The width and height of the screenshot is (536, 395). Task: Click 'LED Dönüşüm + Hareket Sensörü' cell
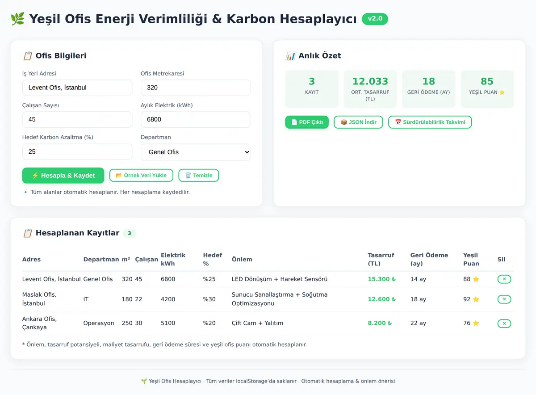(x=280, y=279)
